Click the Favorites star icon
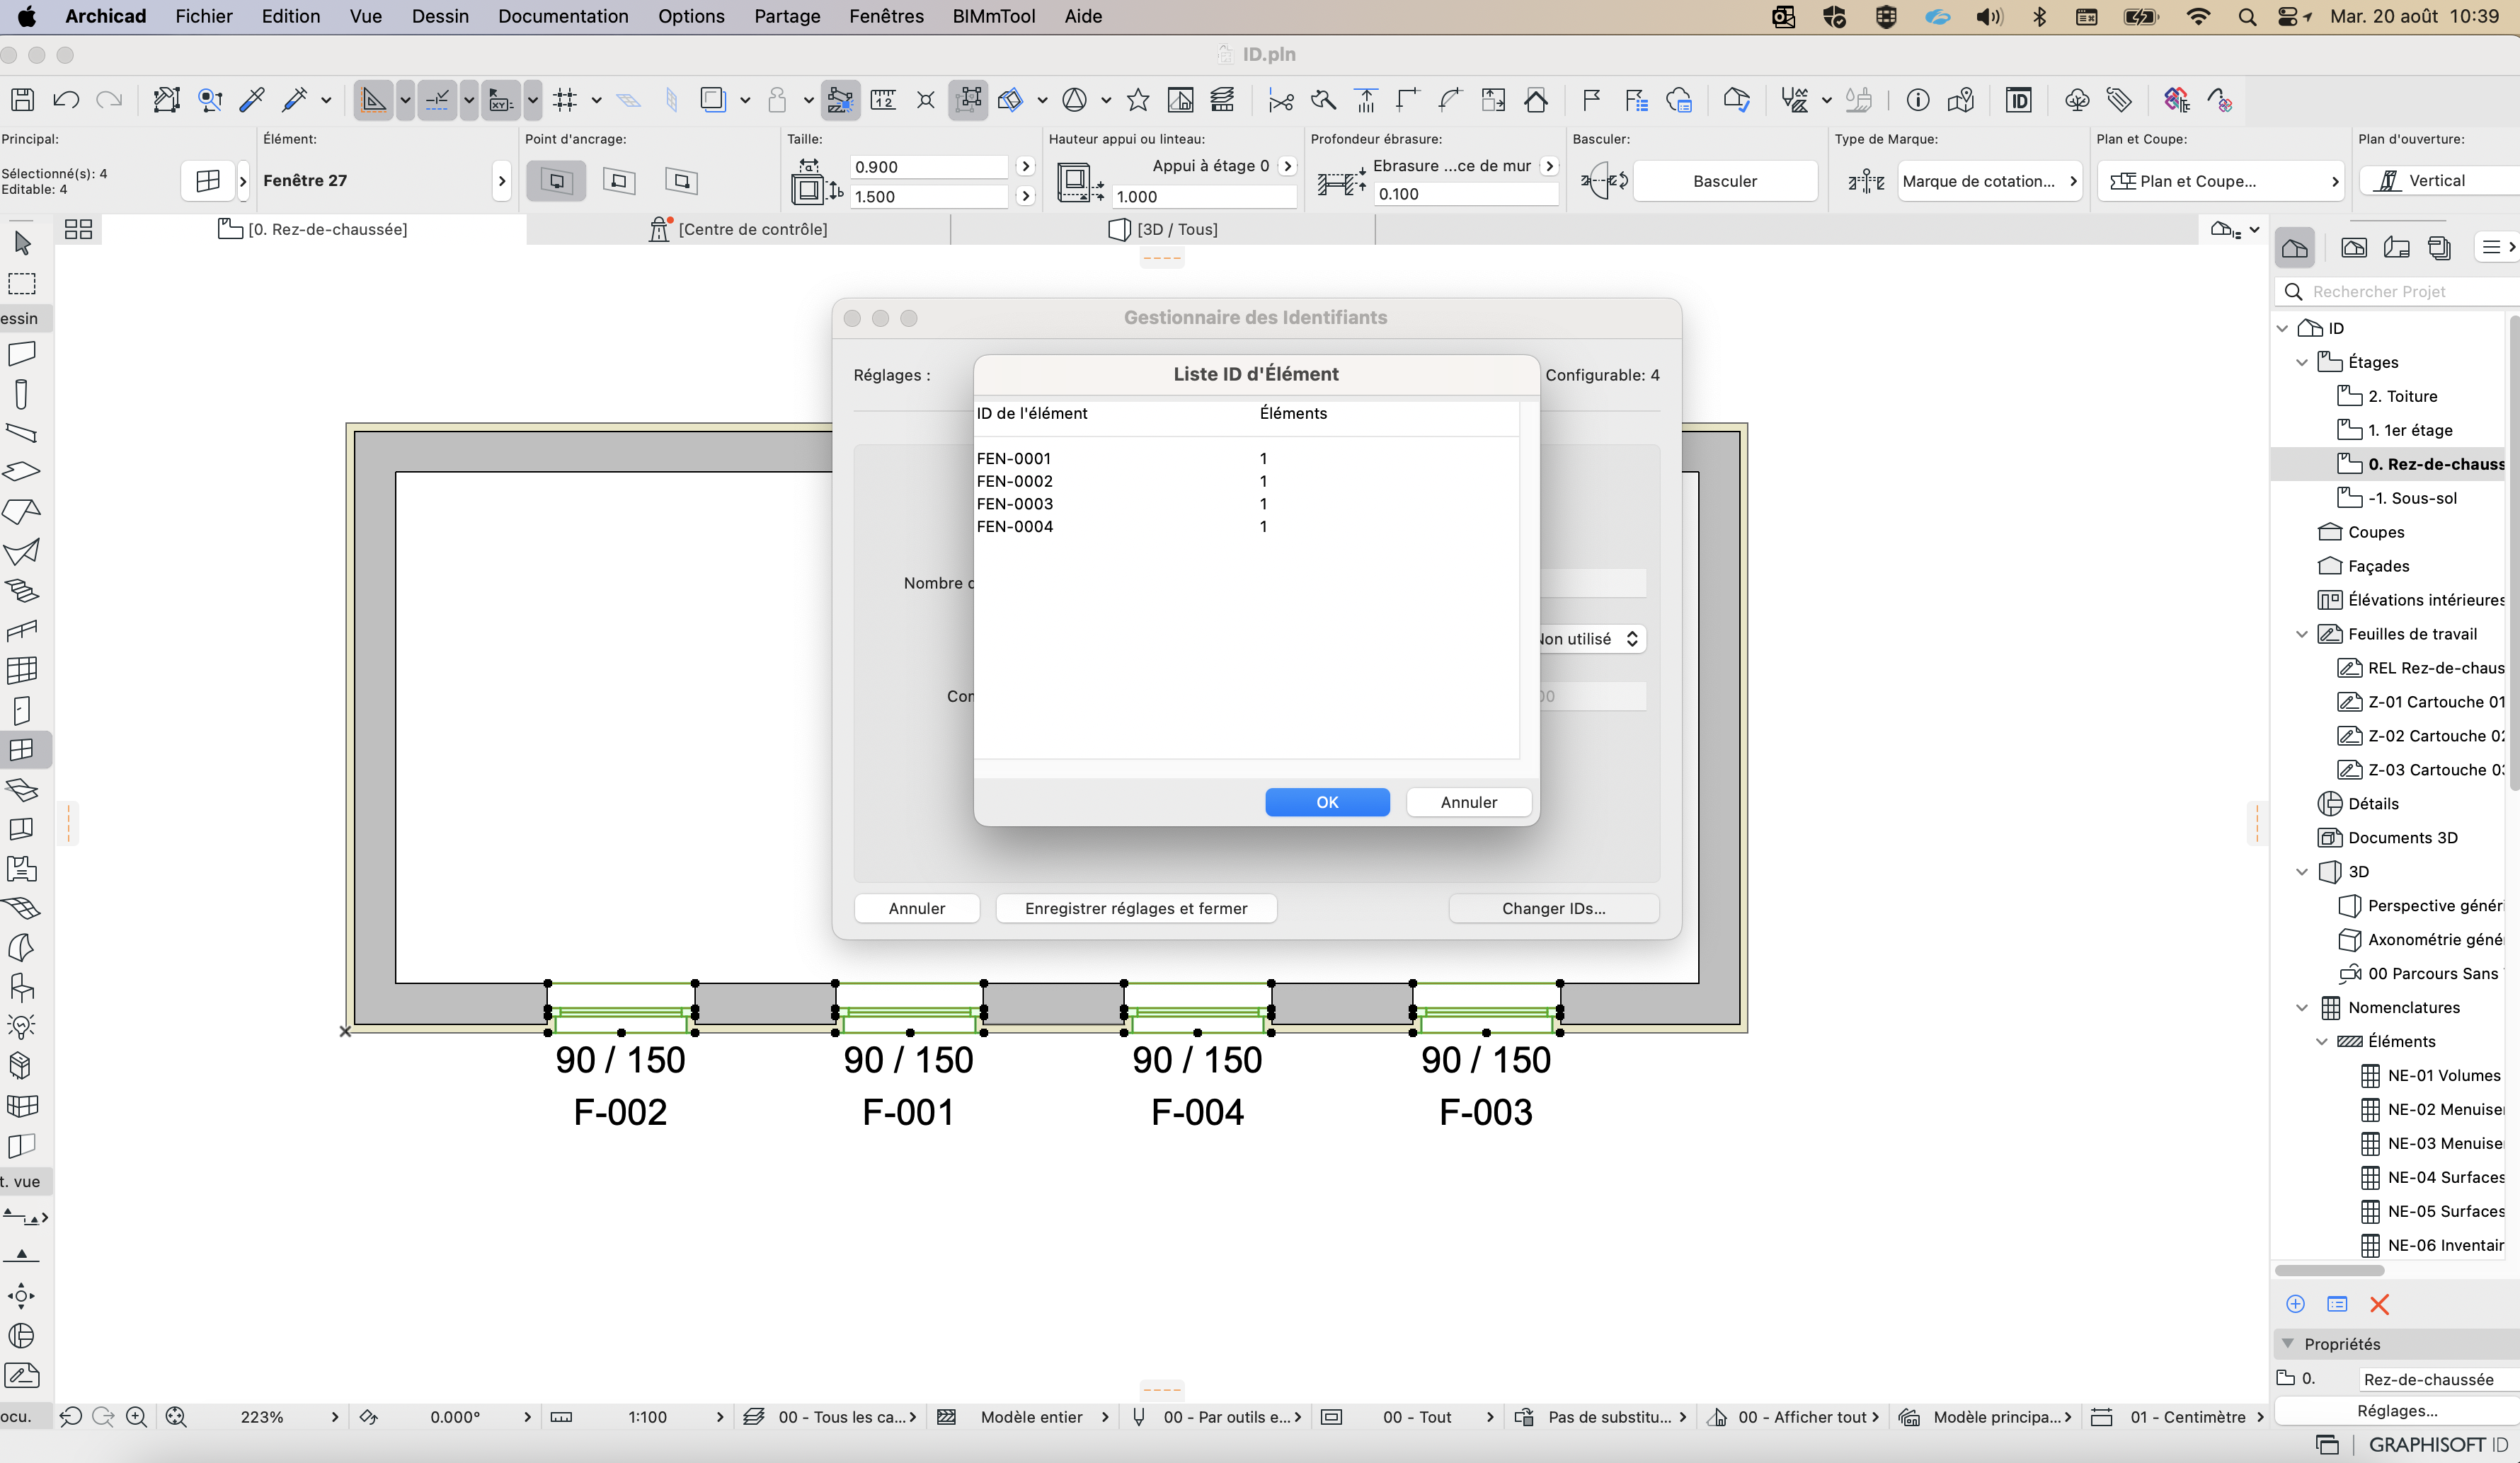 pyautogui.click(x=1137, y=100)
